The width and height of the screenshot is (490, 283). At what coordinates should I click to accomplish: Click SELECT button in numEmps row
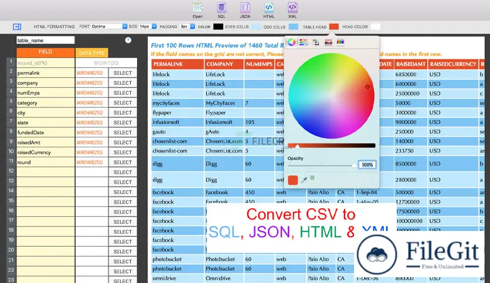coord(123,93)
